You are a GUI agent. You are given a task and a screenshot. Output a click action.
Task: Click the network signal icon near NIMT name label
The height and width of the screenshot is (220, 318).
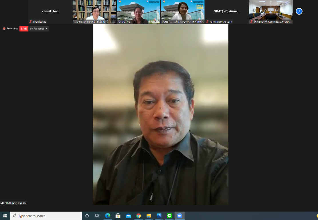pos(2,203)
